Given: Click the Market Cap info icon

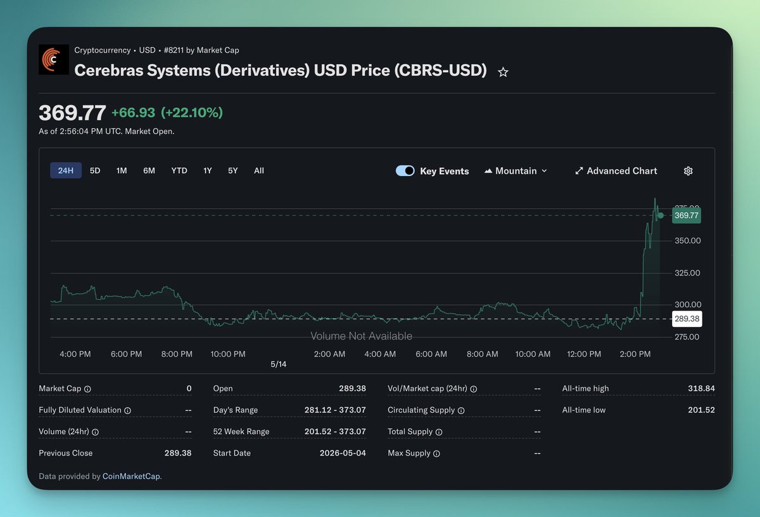Looking at the screenshot, I should 87,389.
